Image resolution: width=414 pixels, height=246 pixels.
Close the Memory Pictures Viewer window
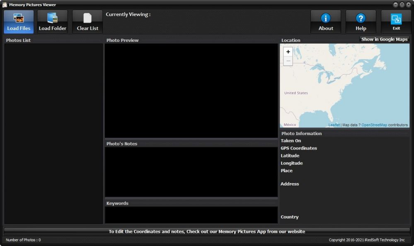[x=409, y=5]
